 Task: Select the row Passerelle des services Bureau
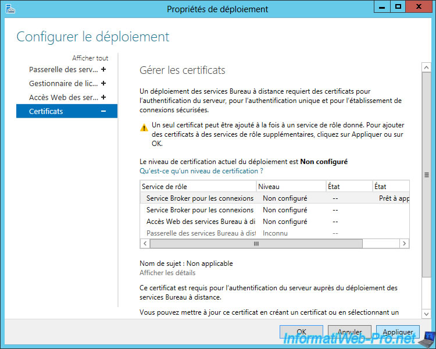tap(274, 233)
